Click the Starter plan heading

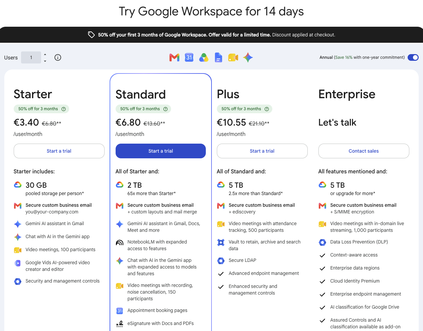pos(33,94)
